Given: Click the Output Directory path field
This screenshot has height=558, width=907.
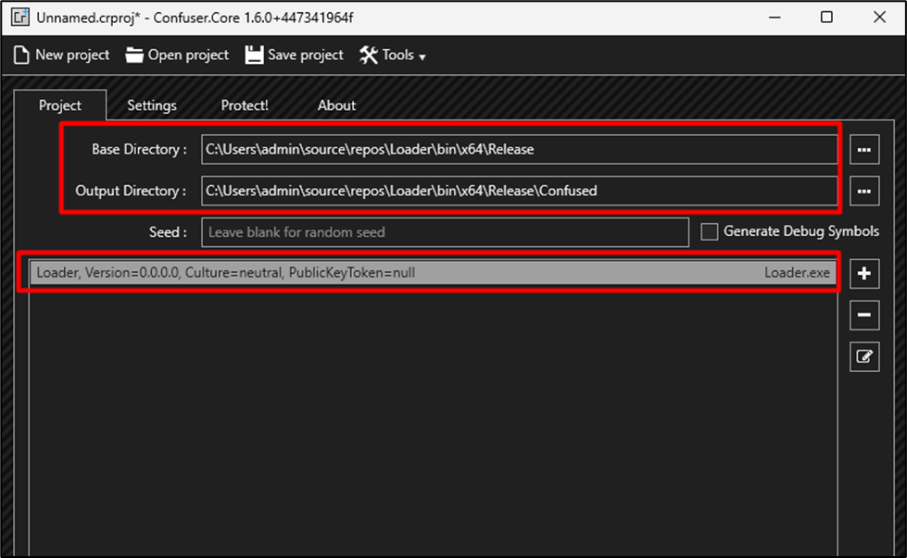Looking at the screenshot, I should (519, 191).
